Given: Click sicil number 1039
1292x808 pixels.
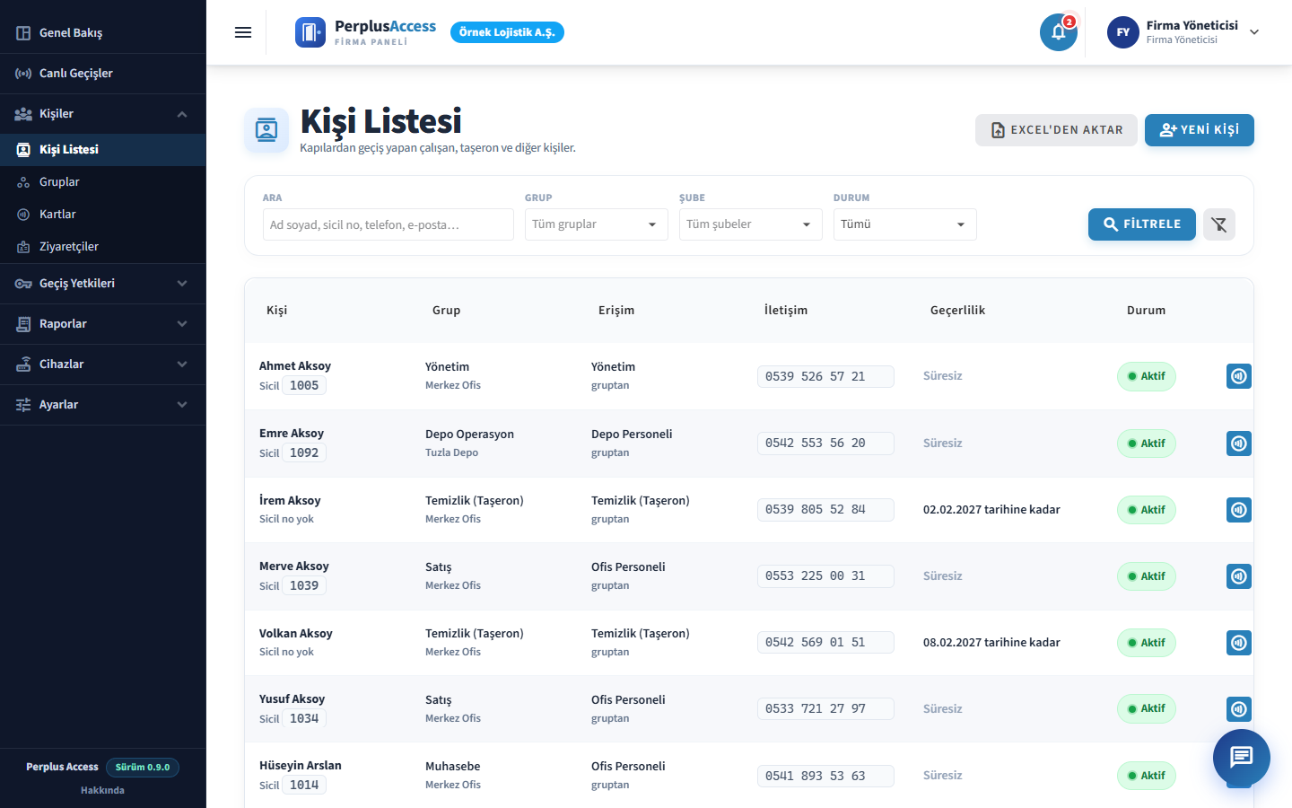Looking at the screenshot, I should 304,586.
